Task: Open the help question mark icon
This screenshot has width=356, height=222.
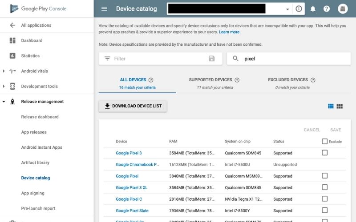Action: click(327, 9)
